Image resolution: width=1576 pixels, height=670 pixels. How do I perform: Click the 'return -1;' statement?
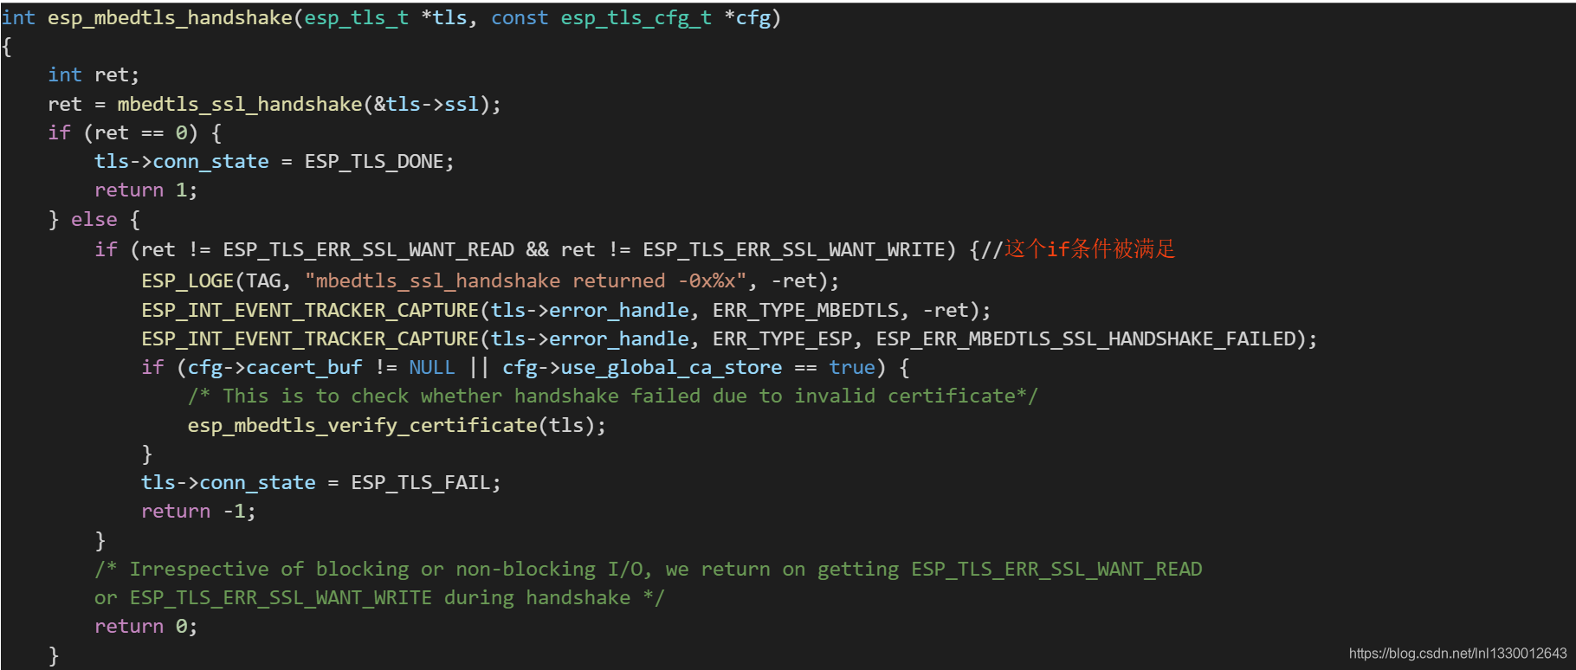click(x=198, y=512)
